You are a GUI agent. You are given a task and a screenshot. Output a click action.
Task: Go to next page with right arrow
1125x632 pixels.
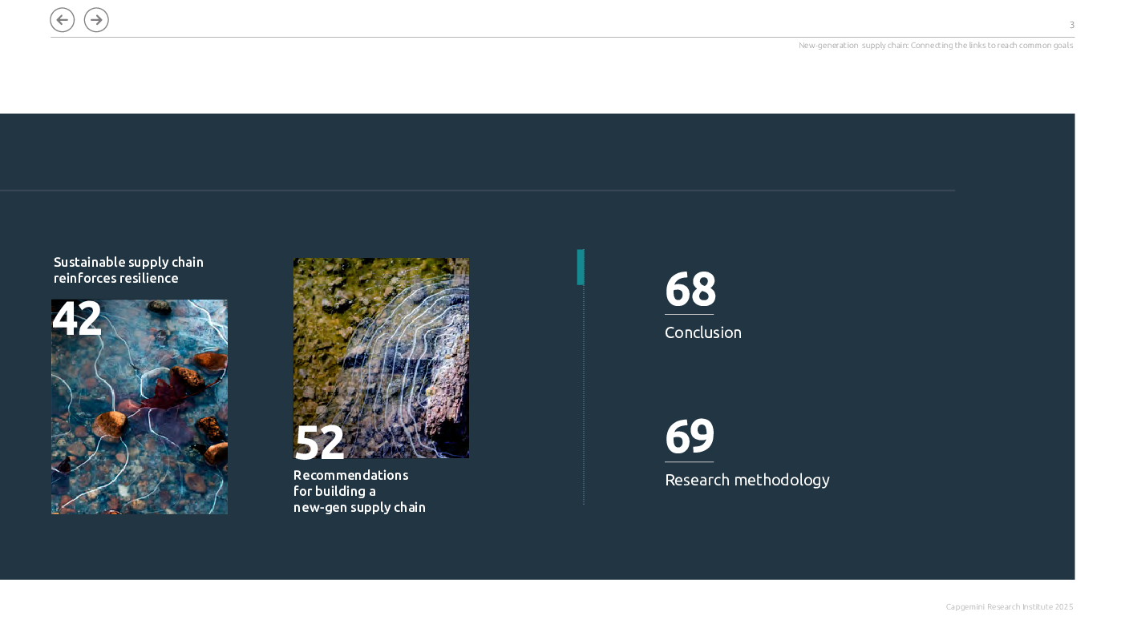[x=96, y=20]
